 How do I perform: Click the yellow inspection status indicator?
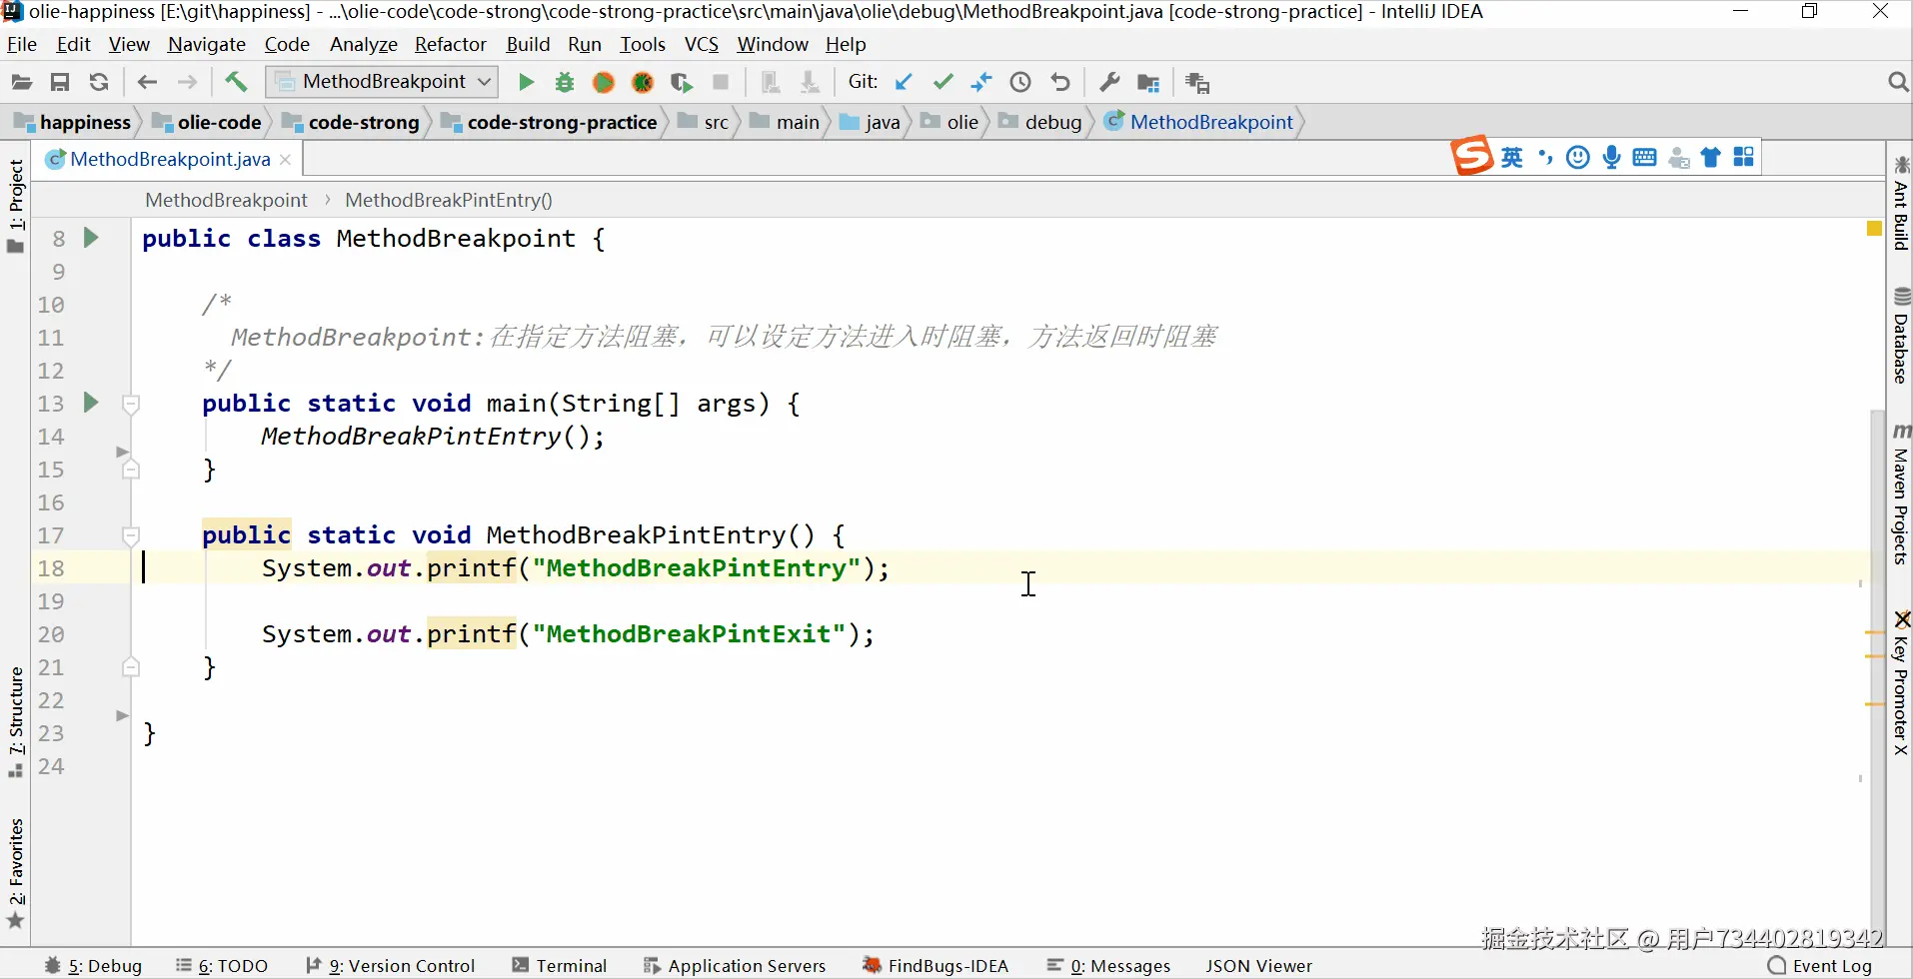tap(1874, 229)
